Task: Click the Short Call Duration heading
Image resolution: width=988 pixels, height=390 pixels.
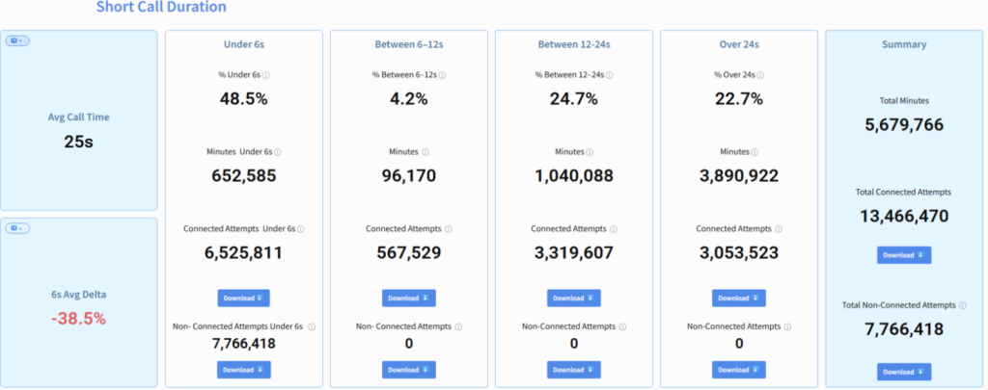Action: (161, 8)
